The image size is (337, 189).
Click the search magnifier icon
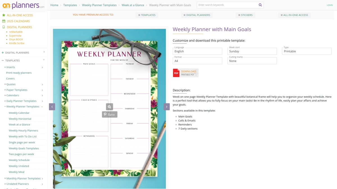[x=260, y=5]
